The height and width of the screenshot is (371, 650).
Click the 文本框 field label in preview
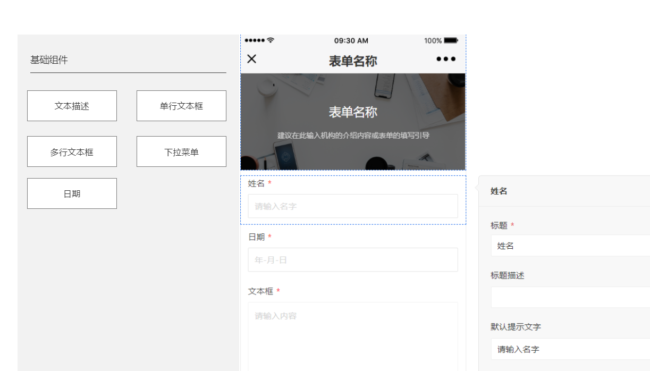point(260,291)
